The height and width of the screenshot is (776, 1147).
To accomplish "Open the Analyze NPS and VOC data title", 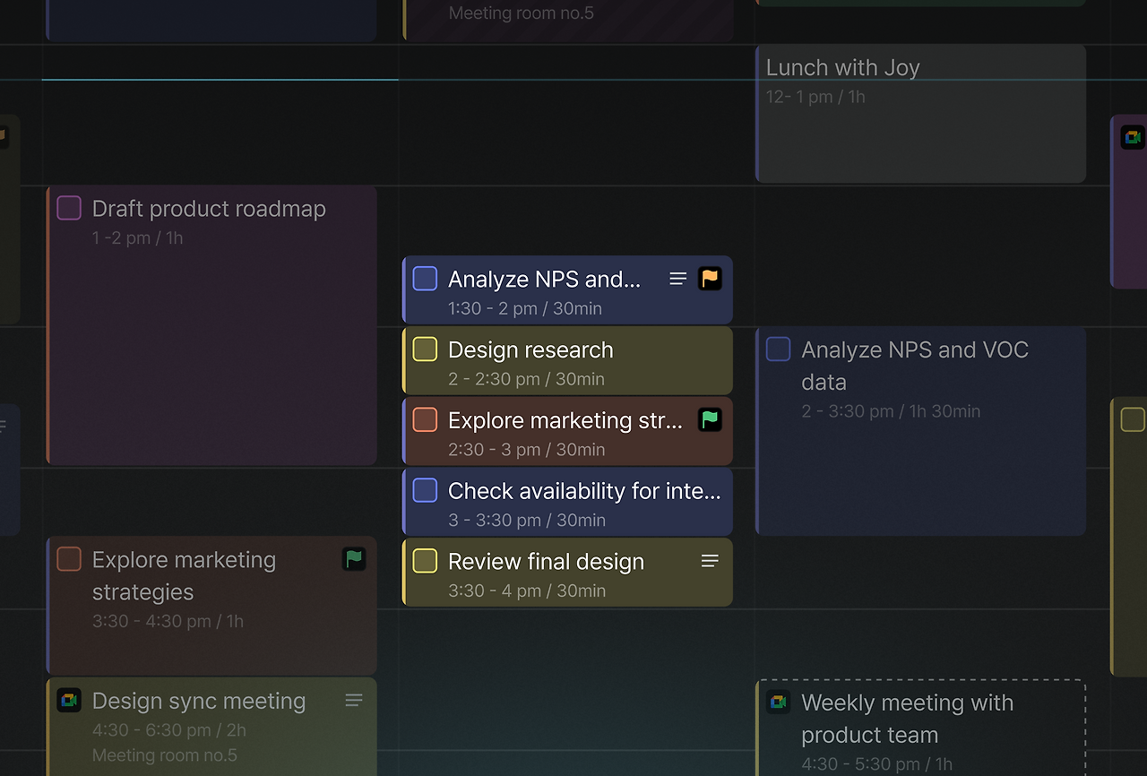I will (x=915, y=366).
